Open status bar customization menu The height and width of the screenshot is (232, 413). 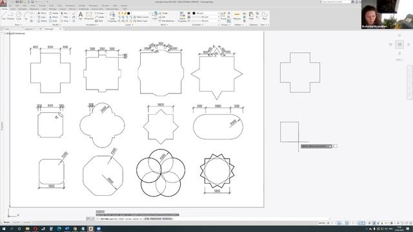point(410,223)
